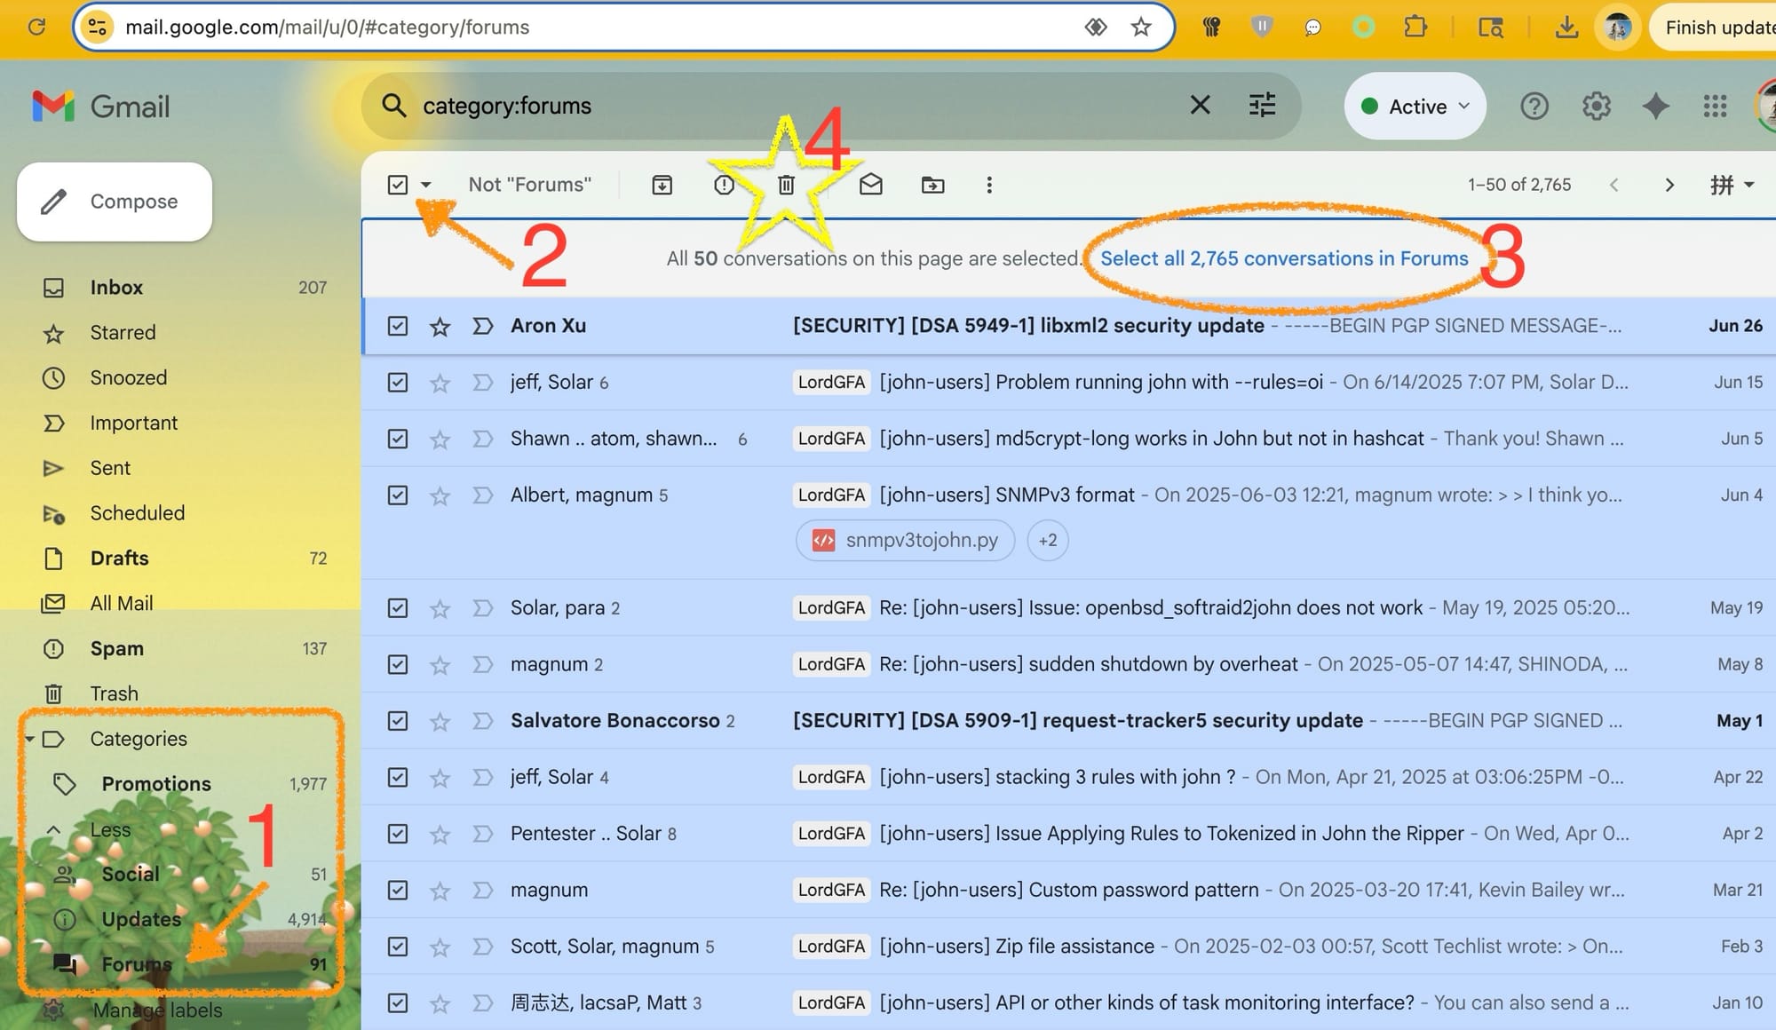Open the More three-dots toolbar menu

989,185
